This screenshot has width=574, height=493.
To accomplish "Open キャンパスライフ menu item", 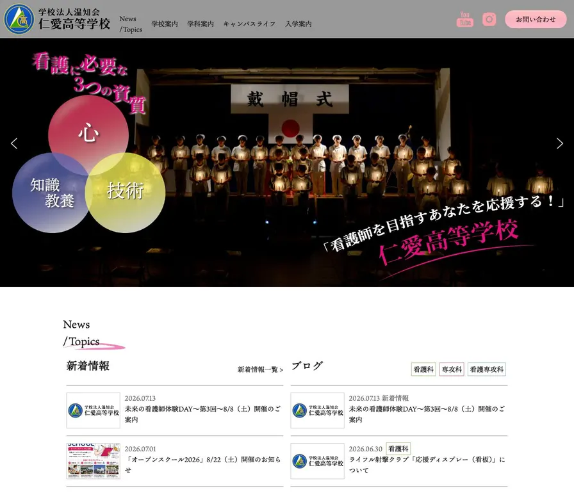I will [x=249, y=24].
